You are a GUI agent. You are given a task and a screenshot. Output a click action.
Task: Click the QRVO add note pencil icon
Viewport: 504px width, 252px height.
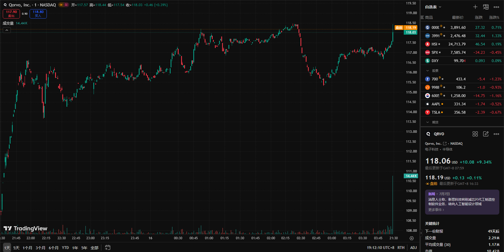click(x=486, y=134)
